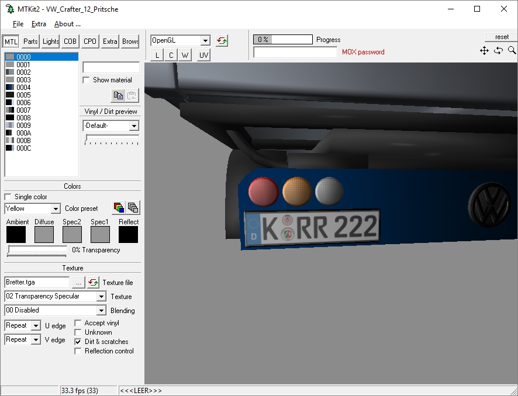Select the move/pan view tool icon
Screen dimensions: 518x396
[484, 50]
